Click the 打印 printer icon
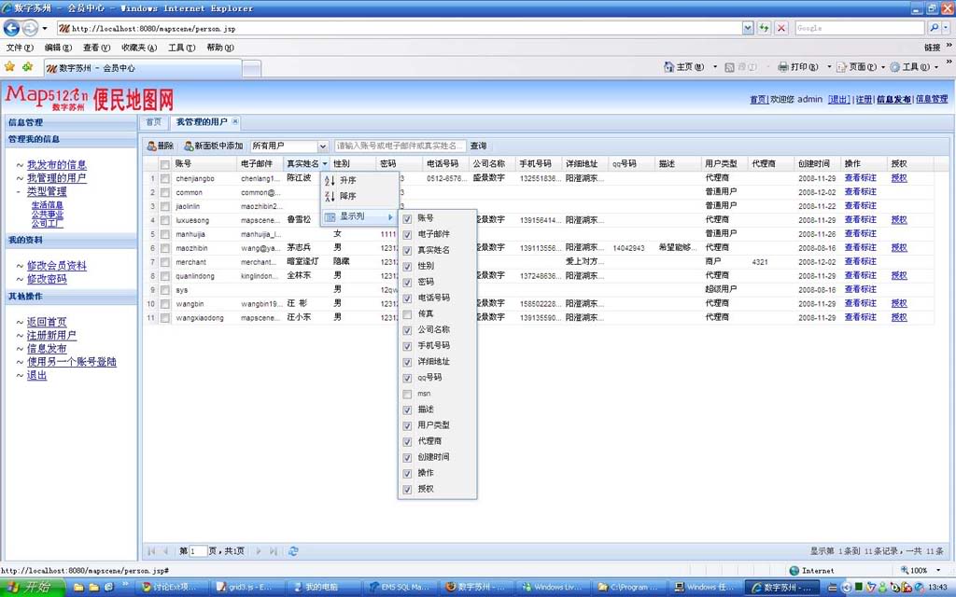Image resolution: width=956 pixels, height=597 pixels. [783, 67]
